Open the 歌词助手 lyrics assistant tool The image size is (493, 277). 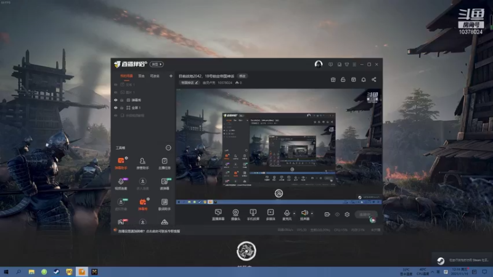165,204
